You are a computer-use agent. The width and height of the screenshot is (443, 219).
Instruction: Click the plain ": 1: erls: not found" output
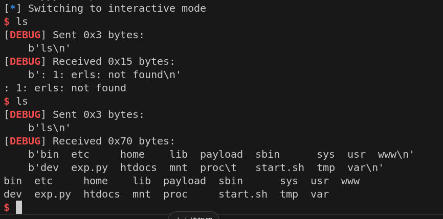(x=65, y=88)
